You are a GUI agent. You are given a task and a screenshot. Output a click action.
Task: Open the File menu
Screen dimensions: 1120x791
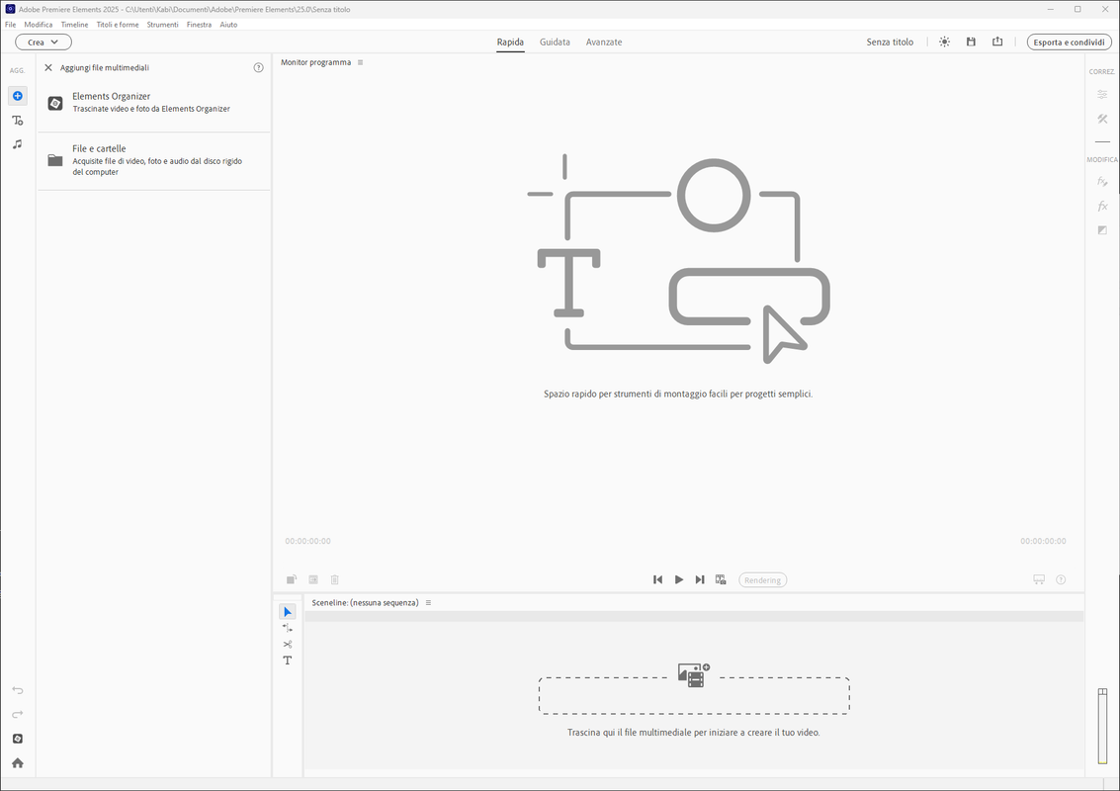pos(11,25)
